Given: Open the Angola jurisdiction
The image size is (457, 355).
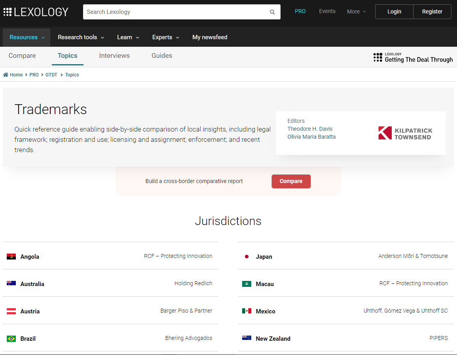Looking at the screenshot, I should coord(30,257).
